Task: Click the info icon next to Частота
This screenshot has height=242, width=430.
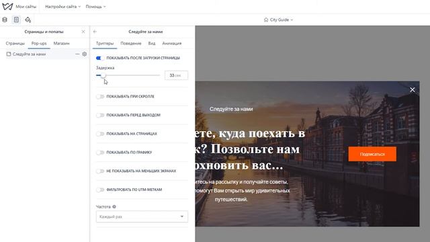Action: (x=114, y=206)
